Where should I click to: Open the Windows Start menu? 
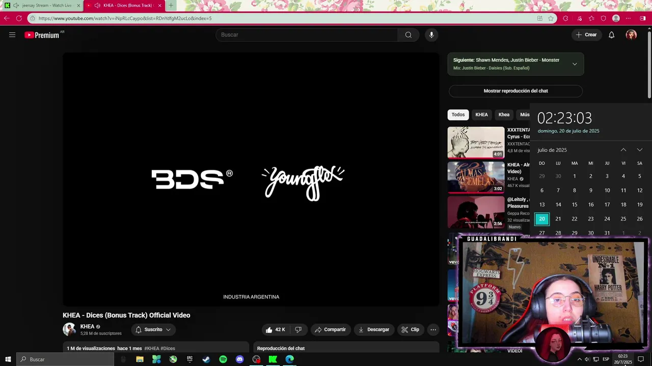[8, 359]
